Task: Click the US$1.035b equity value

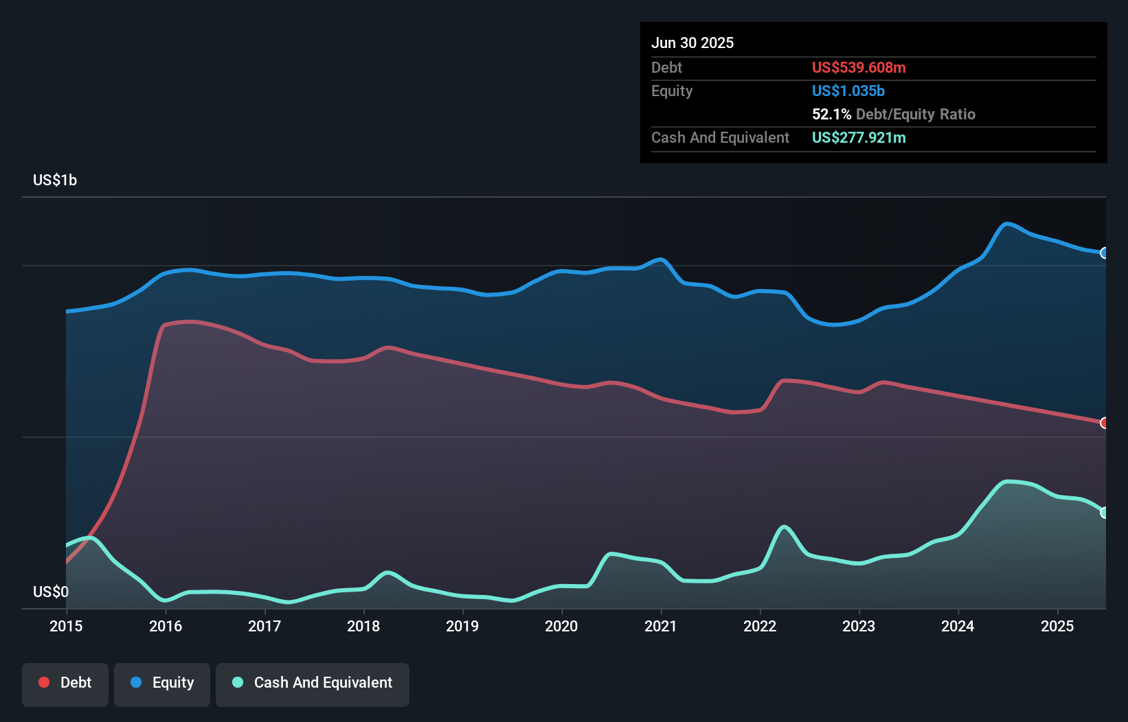Action: [848, 91]
